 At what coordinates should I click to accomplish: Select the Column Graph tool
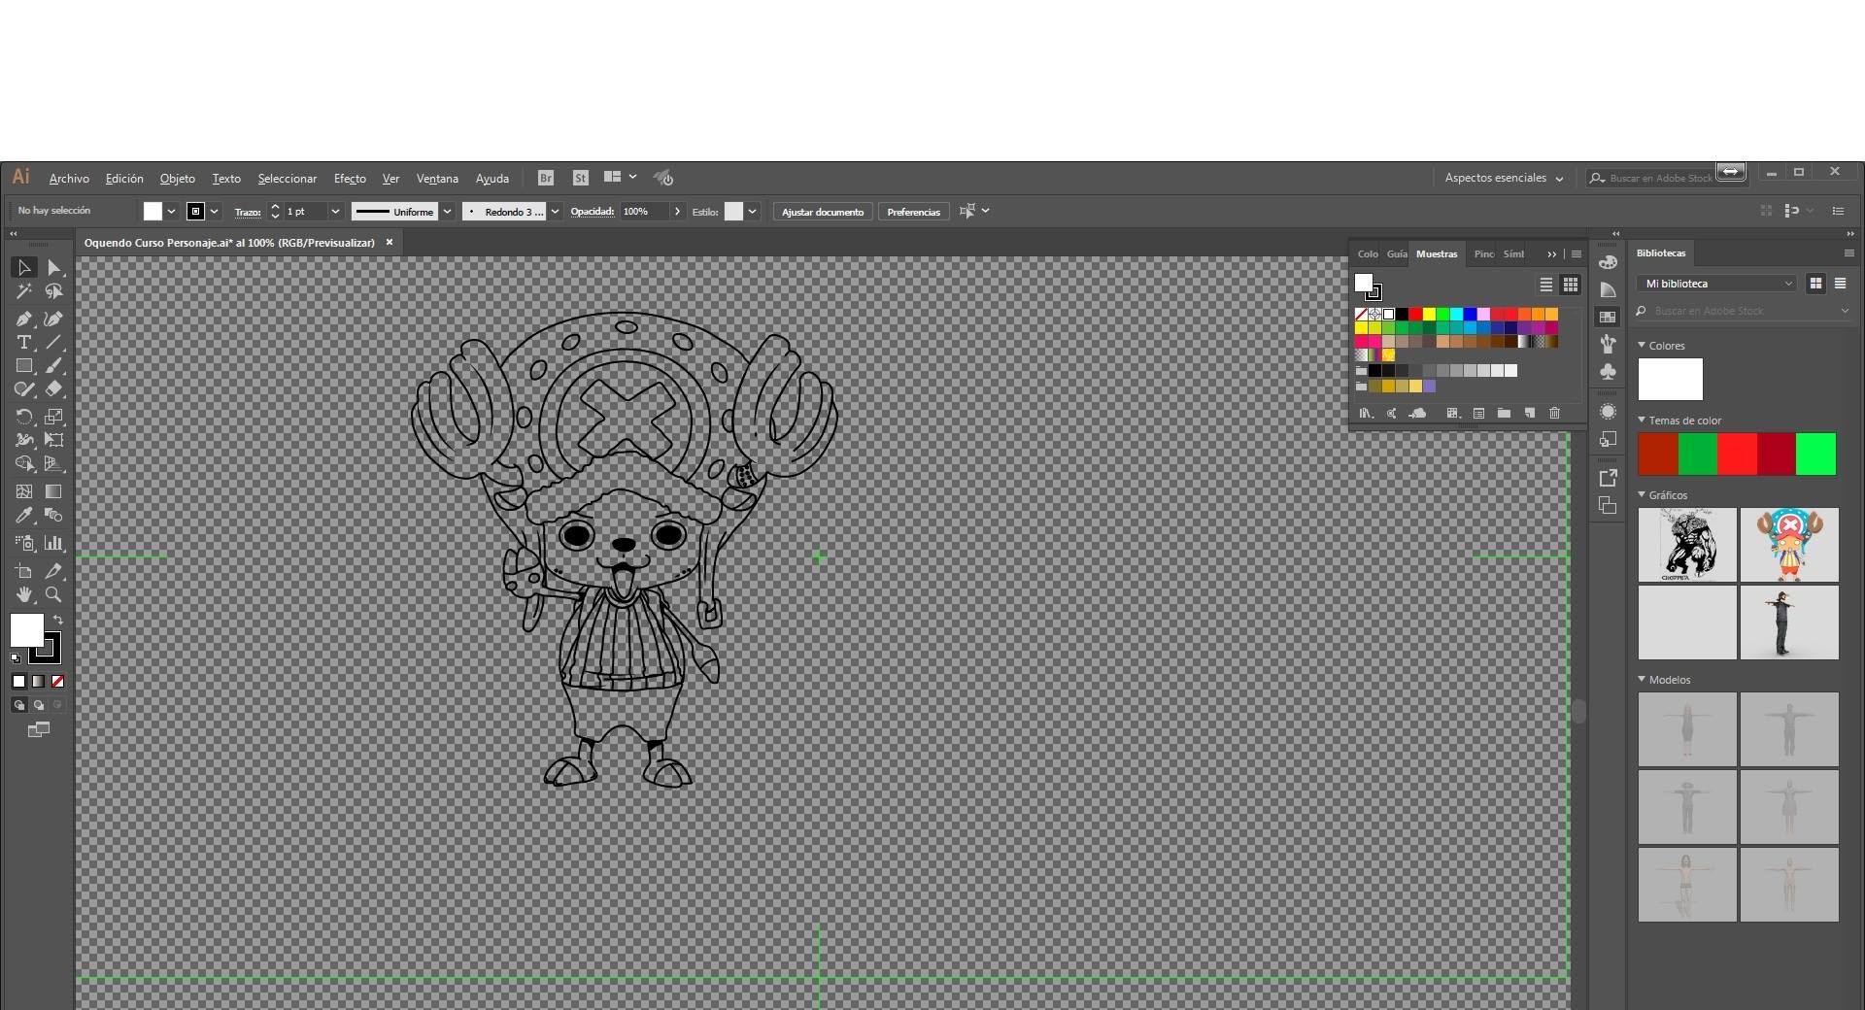[54, 543]
